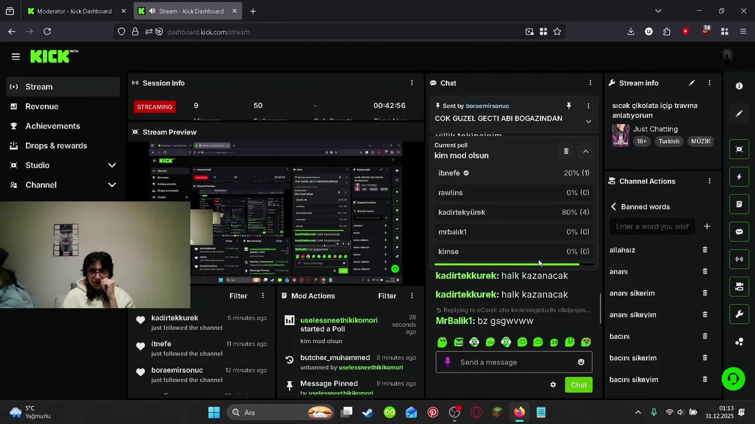Open Firefox list all tabs dropdown
Viewport: 755px width, 424px height.
point(658,11)
